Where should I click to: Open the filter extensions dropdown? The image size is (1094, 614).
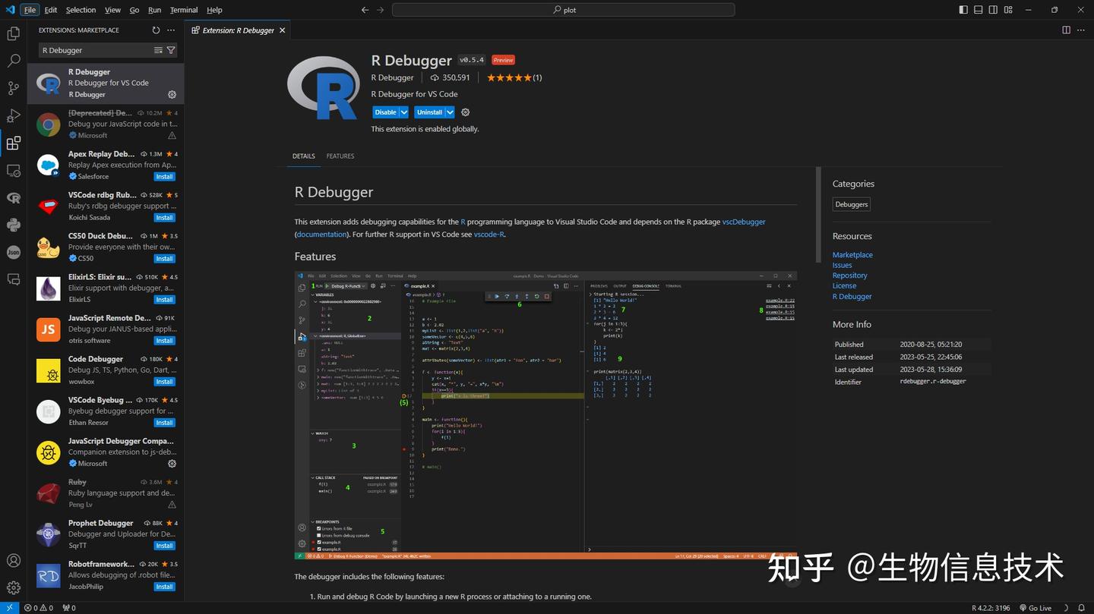[171, 49]
